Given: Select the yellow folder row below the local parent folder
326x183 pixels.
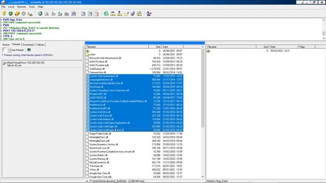Looking at the screenshot, I should click(134, 54).
